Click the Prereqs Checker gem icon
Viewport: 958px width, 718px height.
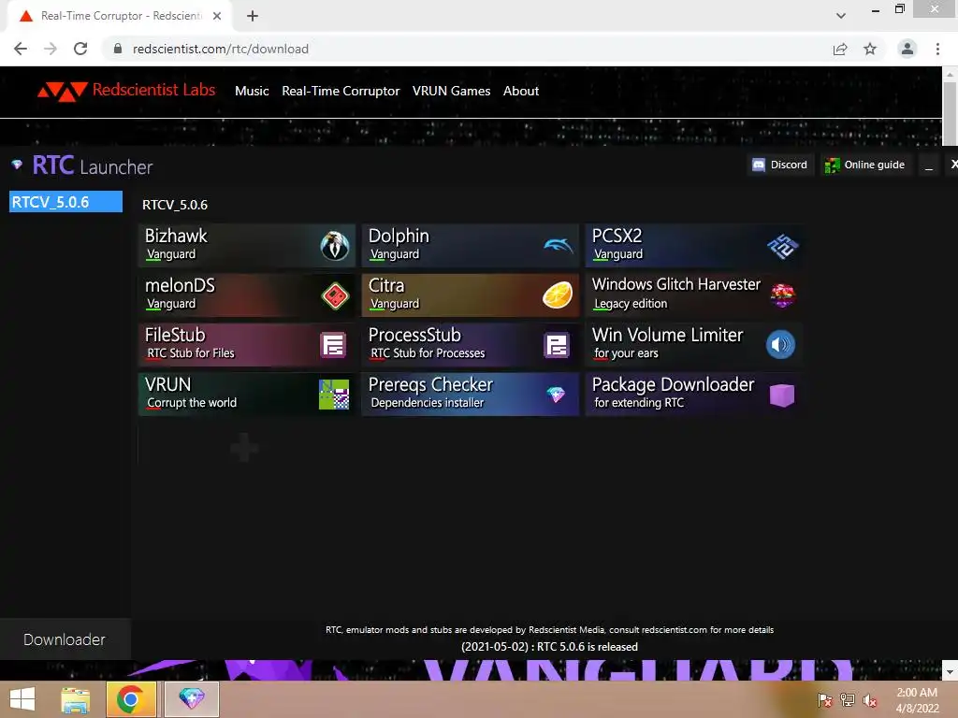pos(556,395)
